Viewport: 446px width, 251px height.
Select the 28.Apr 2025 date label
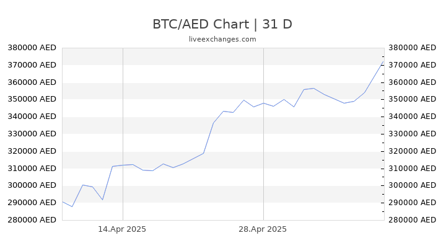point(263,229)
